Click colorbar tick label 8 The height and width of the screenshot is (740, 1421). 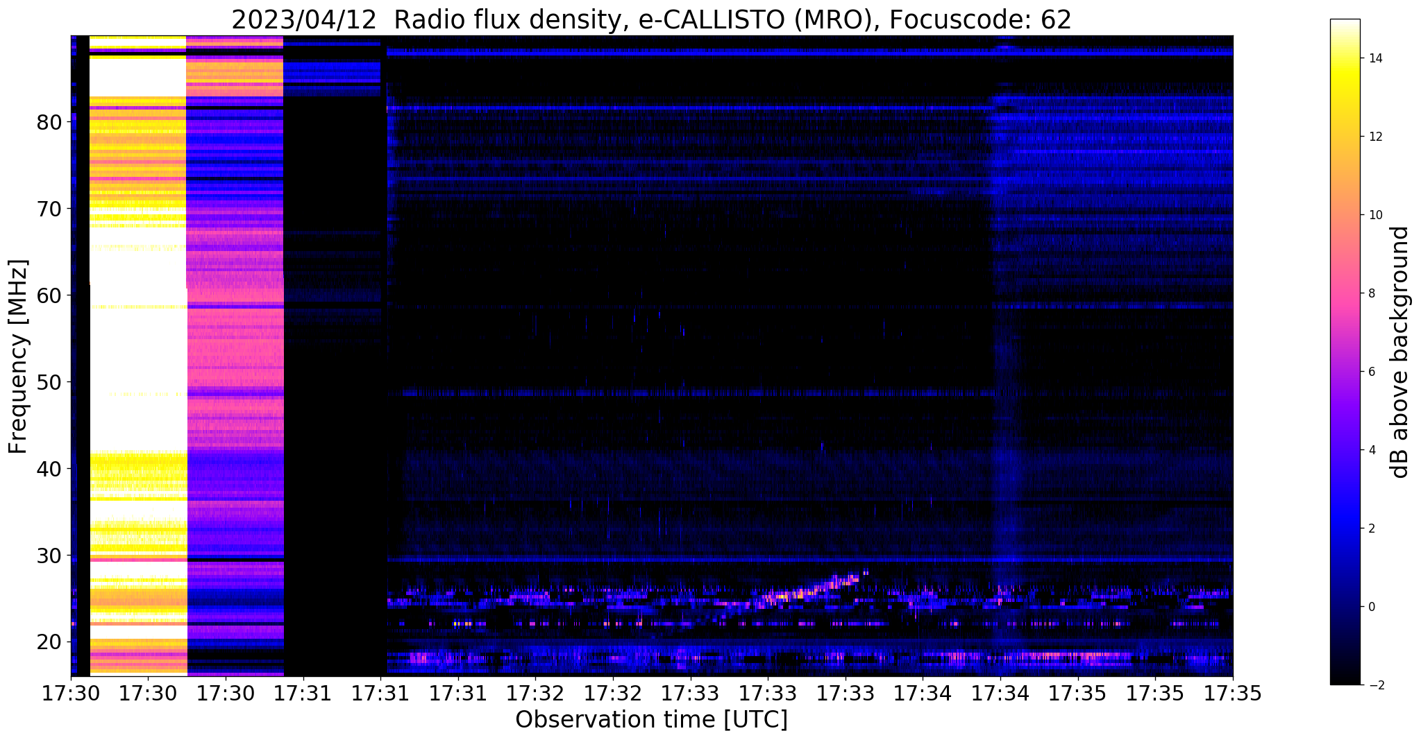point(1371,293)
